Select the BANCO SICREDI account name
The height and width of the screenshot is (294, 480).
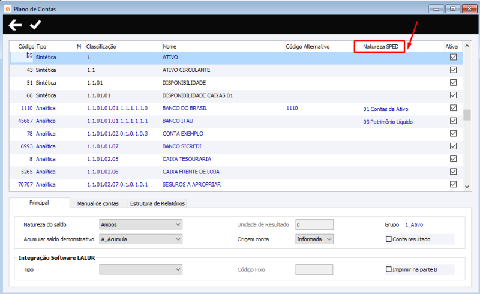pos(182,146)
